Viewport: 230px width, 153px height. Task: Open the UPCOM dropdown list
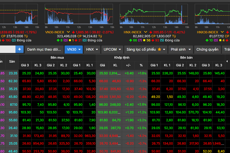pyautogui.click(x=112, y=49)
